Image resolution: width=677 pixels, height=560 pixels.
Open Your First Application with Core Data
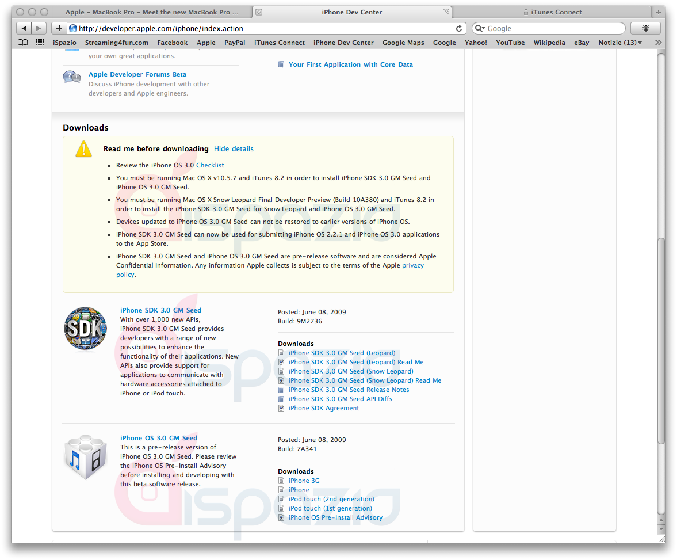coord(351,64)
